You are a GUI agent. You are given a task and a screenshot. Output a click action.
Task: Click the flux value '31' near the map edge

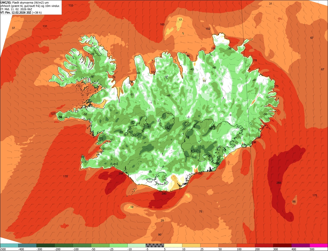point(271,3)
